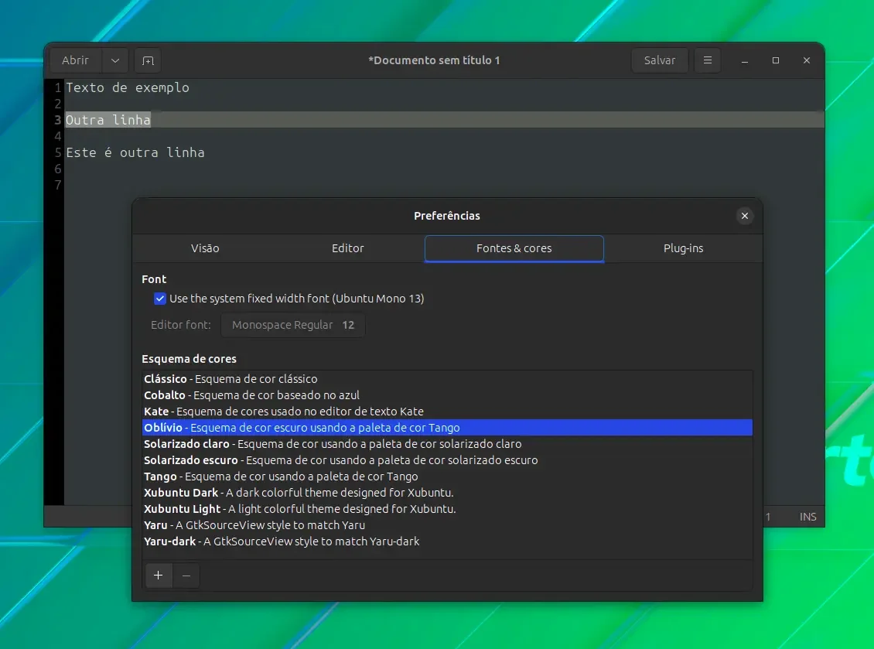Open the hamburger menu in the header bar
This screenshot has height=649, width=874.
click(708, 60)
